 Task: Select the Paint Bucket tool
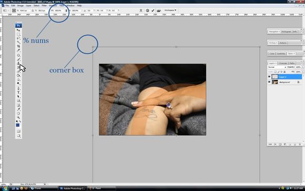[18, 75]
